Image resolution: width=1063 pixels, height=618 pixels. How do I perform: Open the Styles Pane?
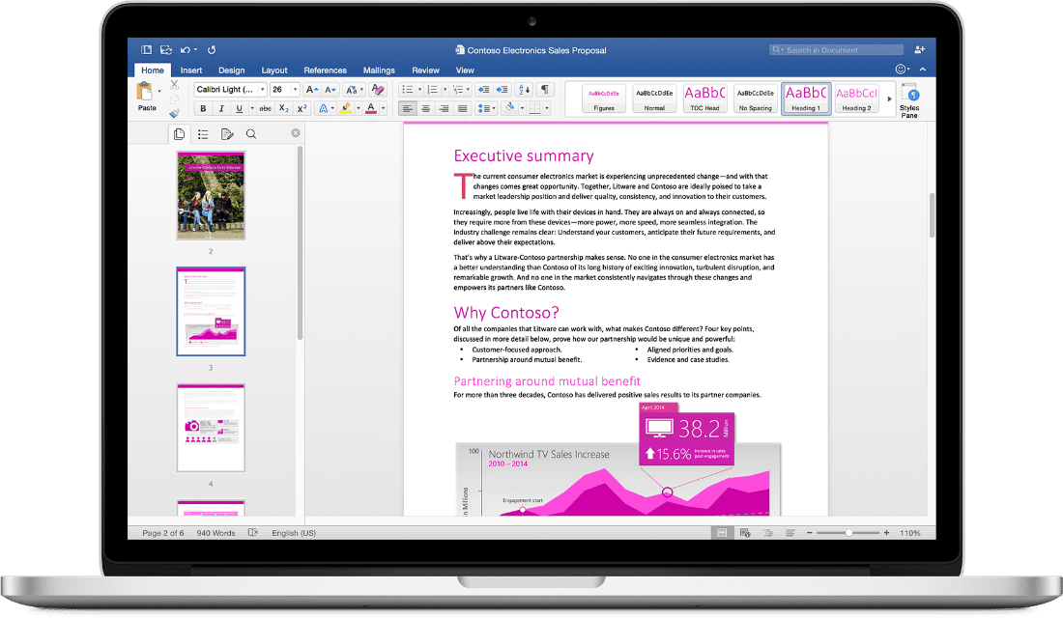click(908, 98)
